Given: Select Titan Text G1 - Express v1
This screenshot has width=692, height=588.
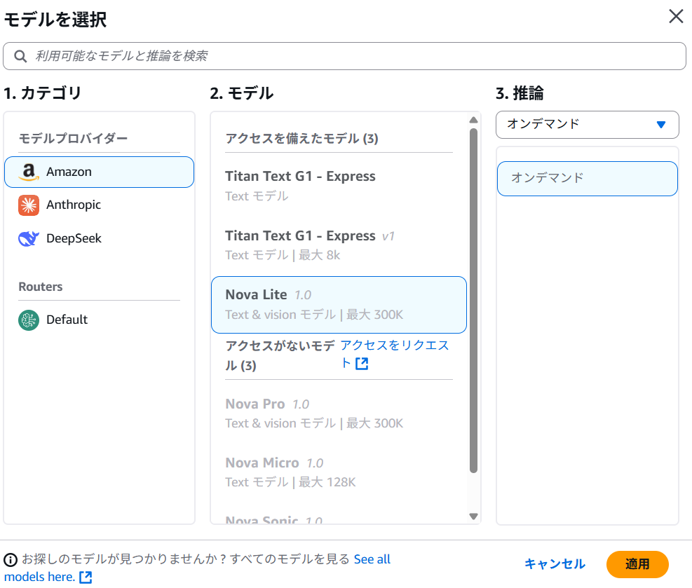Looking at the screenshot, I should (x=339, y=245).
